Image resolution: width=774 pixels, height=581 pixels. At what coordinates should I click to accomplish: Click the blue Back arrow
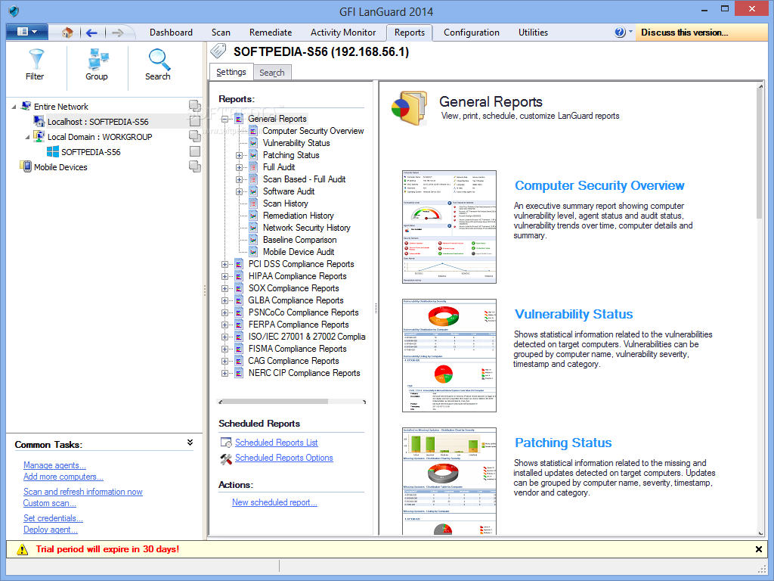coord(91,33)
